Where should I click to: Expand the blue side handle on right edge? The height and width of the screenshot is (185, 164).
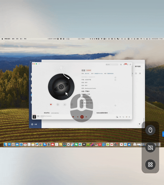pos(163,134)
